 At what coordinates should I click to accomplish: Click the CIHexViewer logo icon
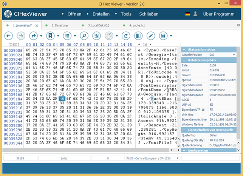(8, 14)
